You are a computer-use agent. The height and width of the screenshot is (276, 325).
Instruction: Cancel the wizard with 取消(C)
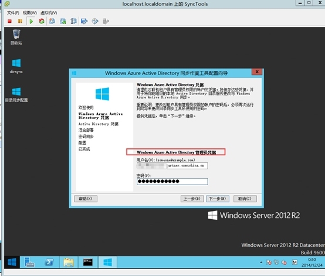click(x=245, y=199)
